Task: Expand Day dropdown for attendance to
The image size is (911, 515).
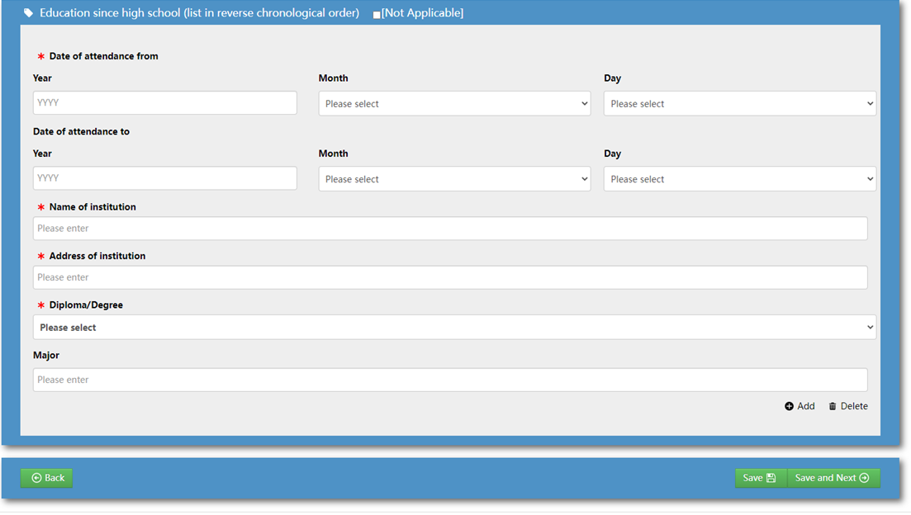Action: 739,179
